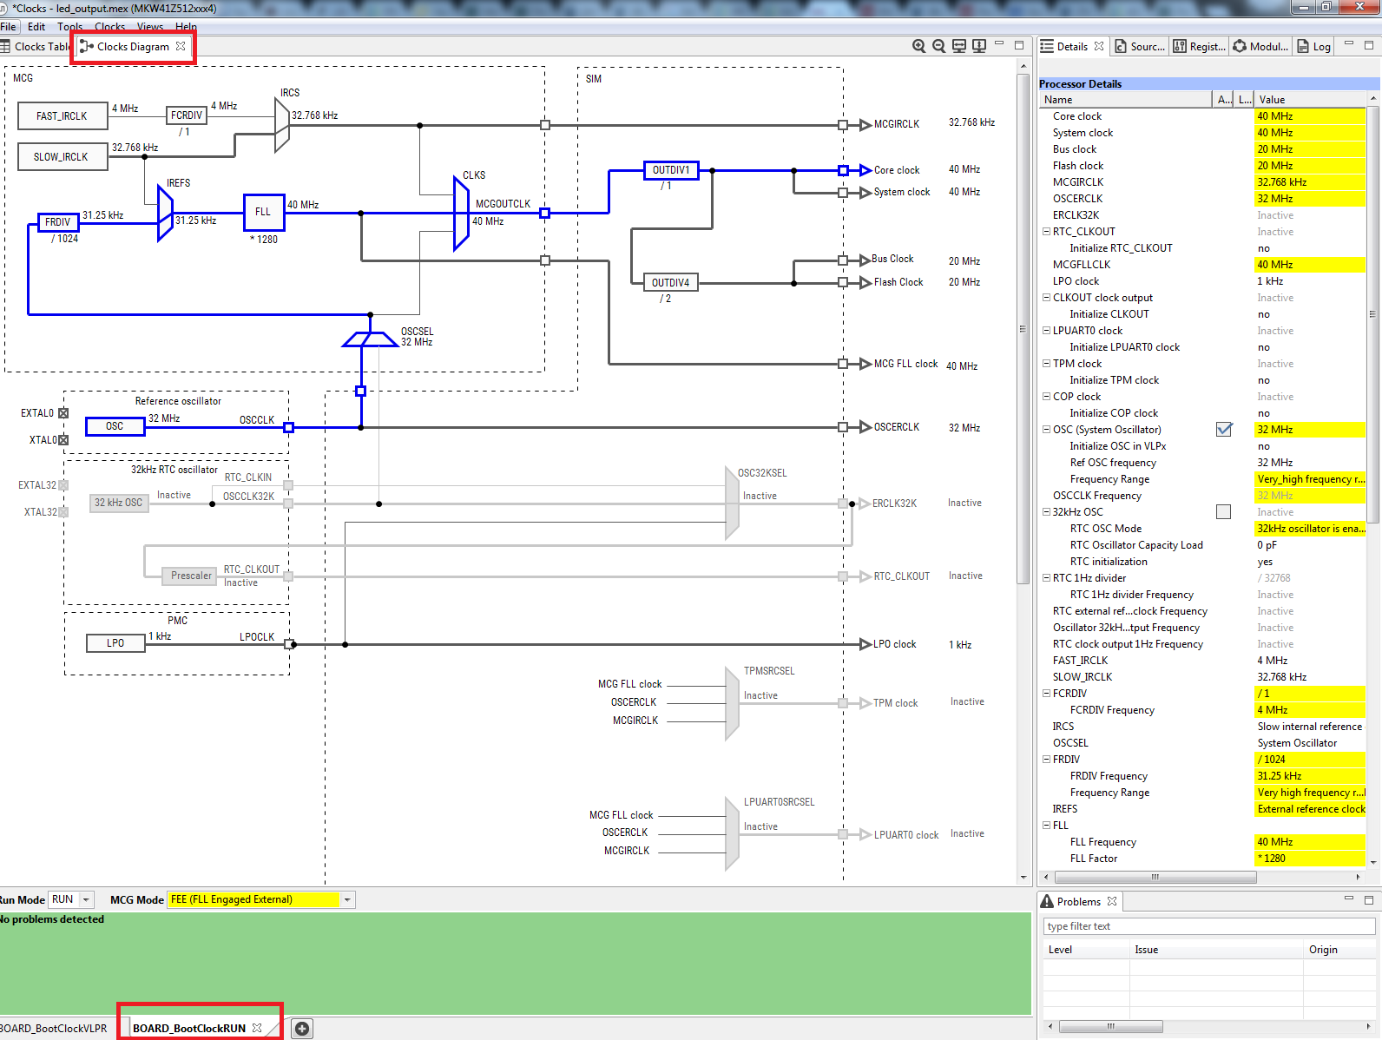Maximize the Details panel
The width and height of the screenshot is (1382, 1040).
pos(1368,44)
